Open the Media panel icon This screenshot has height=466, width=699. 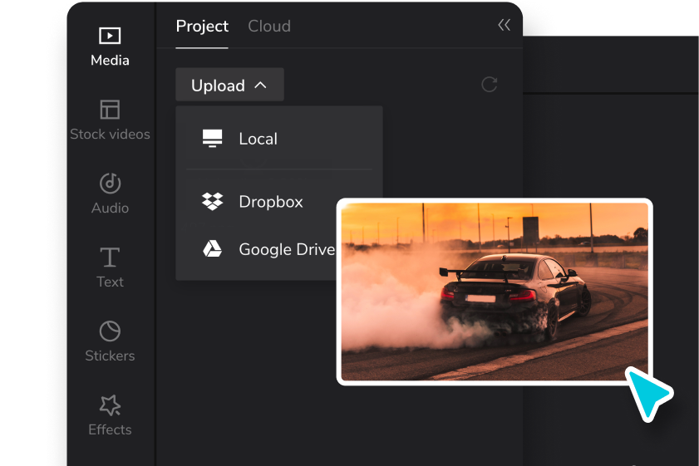[110, 36]
